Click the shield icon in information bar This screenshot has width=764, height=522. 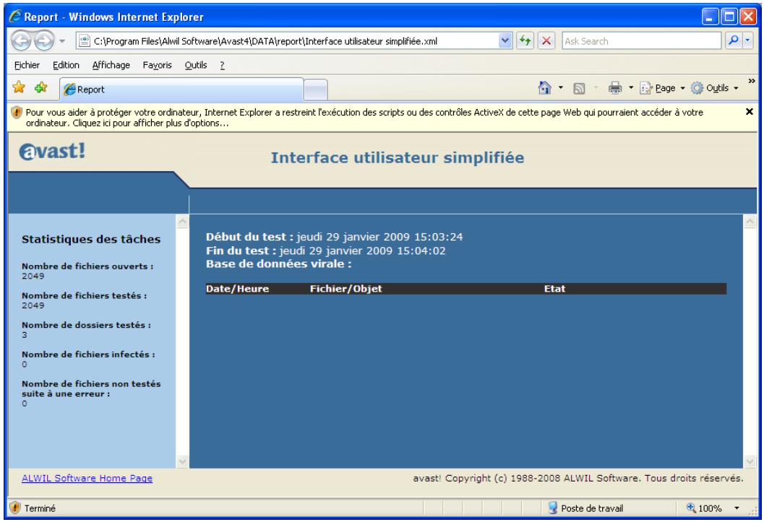[x=17, y=113]
